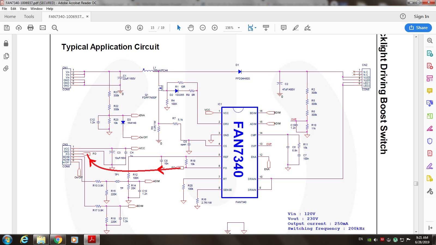Click the scroll down arrow of document scrollbar
The width and height of the screenshot is (436, 245).
click(x=416, y=232)
